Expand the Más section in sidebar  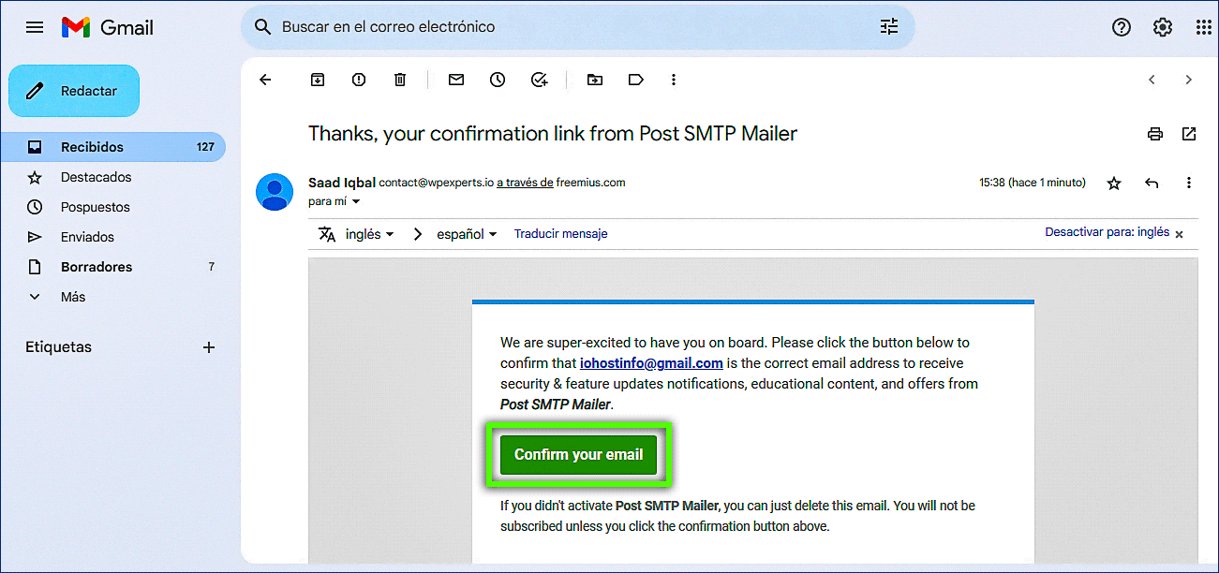[73, 297]
